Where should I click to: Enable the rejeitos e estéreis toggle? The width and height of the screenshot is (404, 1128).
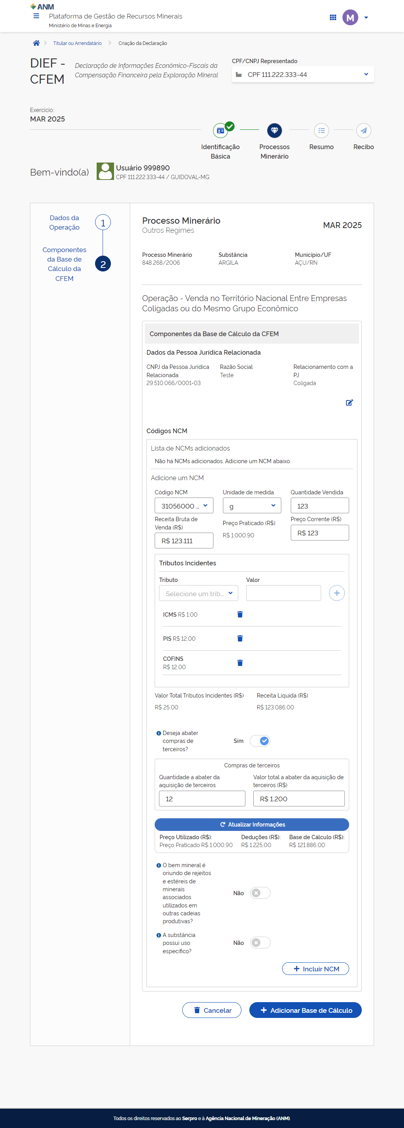point(260,893)
